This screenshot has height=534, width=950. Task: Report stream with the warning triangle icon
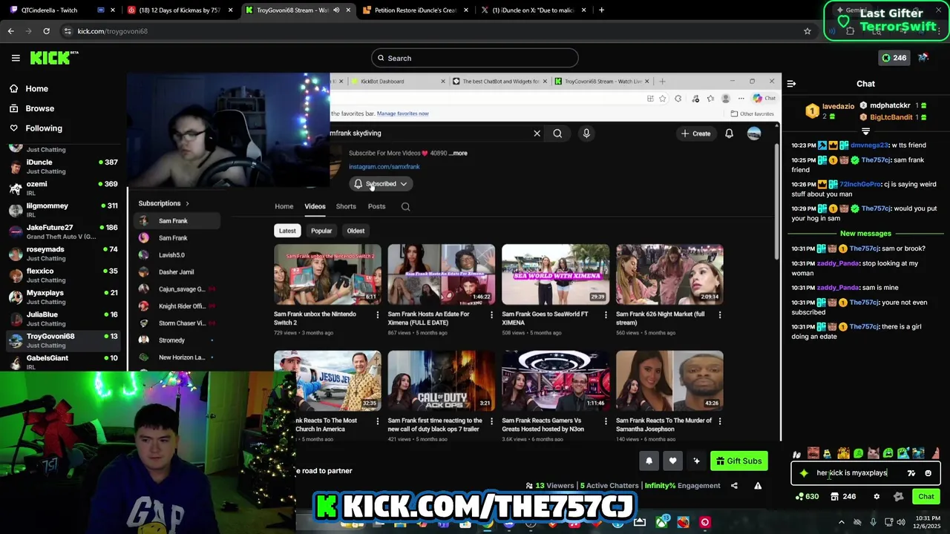(758, 486)
